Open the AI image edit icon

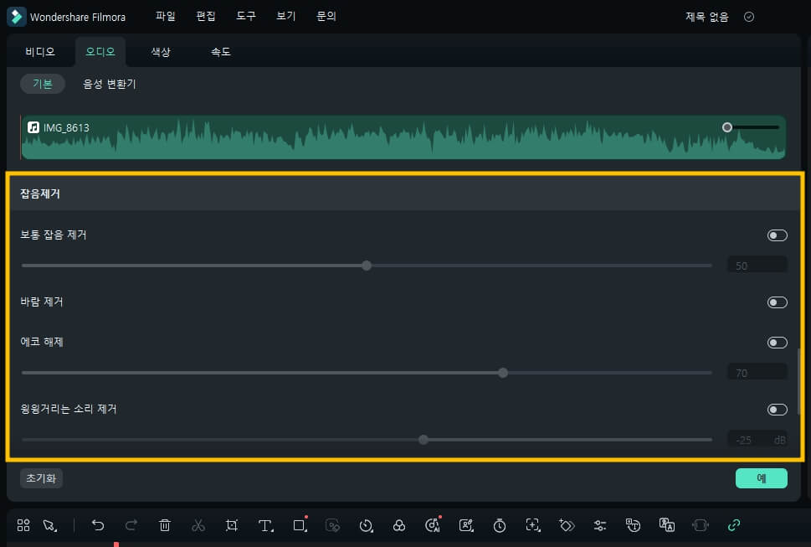[x=466, y=526]
